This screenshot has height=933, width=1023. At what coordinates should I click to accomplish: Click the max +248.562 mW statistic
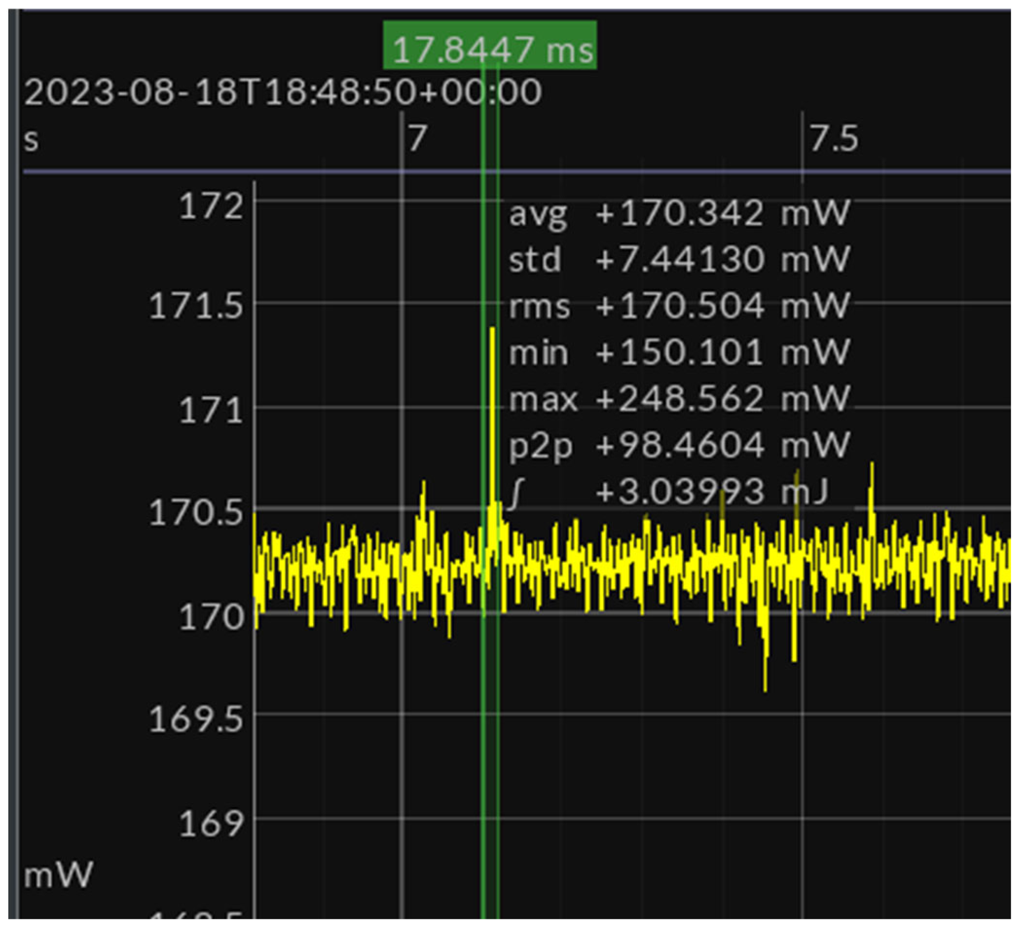[x=679, y=399]
